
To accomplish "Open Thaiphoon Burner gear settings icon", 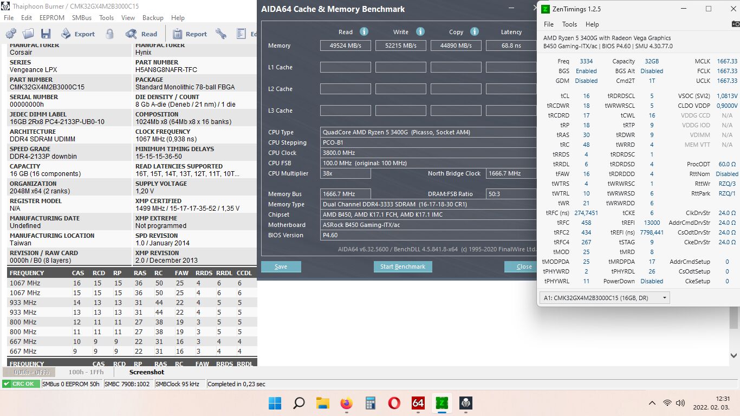I will tap(11, 34).
